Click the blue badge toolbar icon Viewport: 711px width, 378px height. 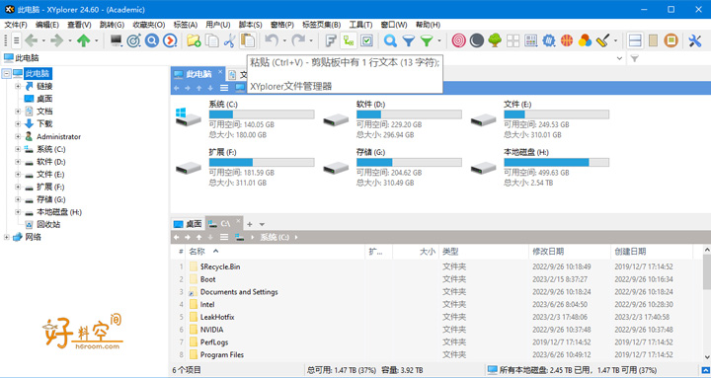pyautogui.click(x=549, y=40)
